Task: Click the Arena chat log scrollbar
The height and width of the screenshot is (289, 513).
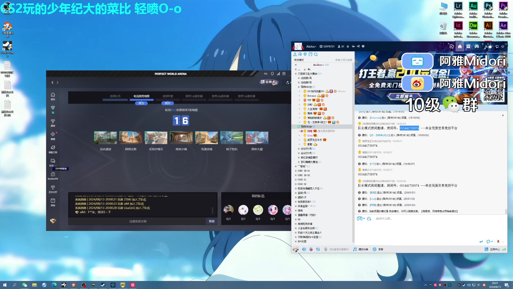Action: click(212, 210)
